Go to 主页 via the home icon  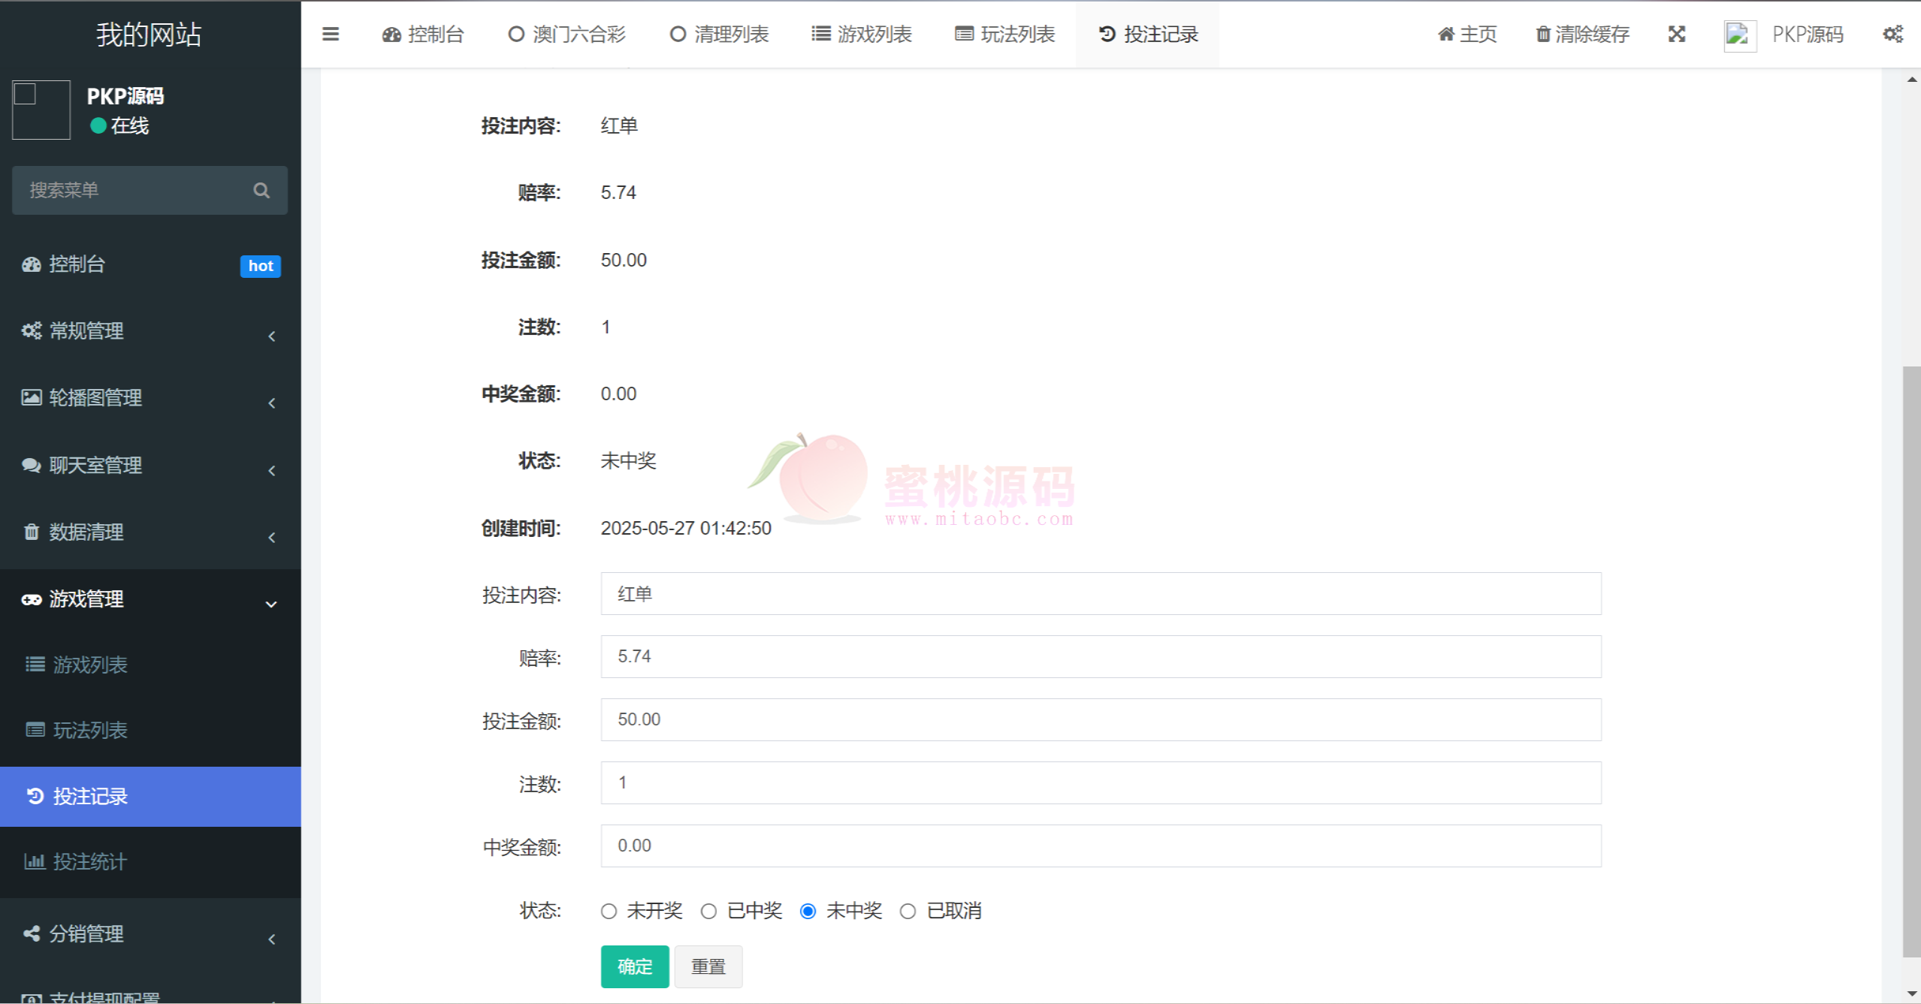[1445, 35]
